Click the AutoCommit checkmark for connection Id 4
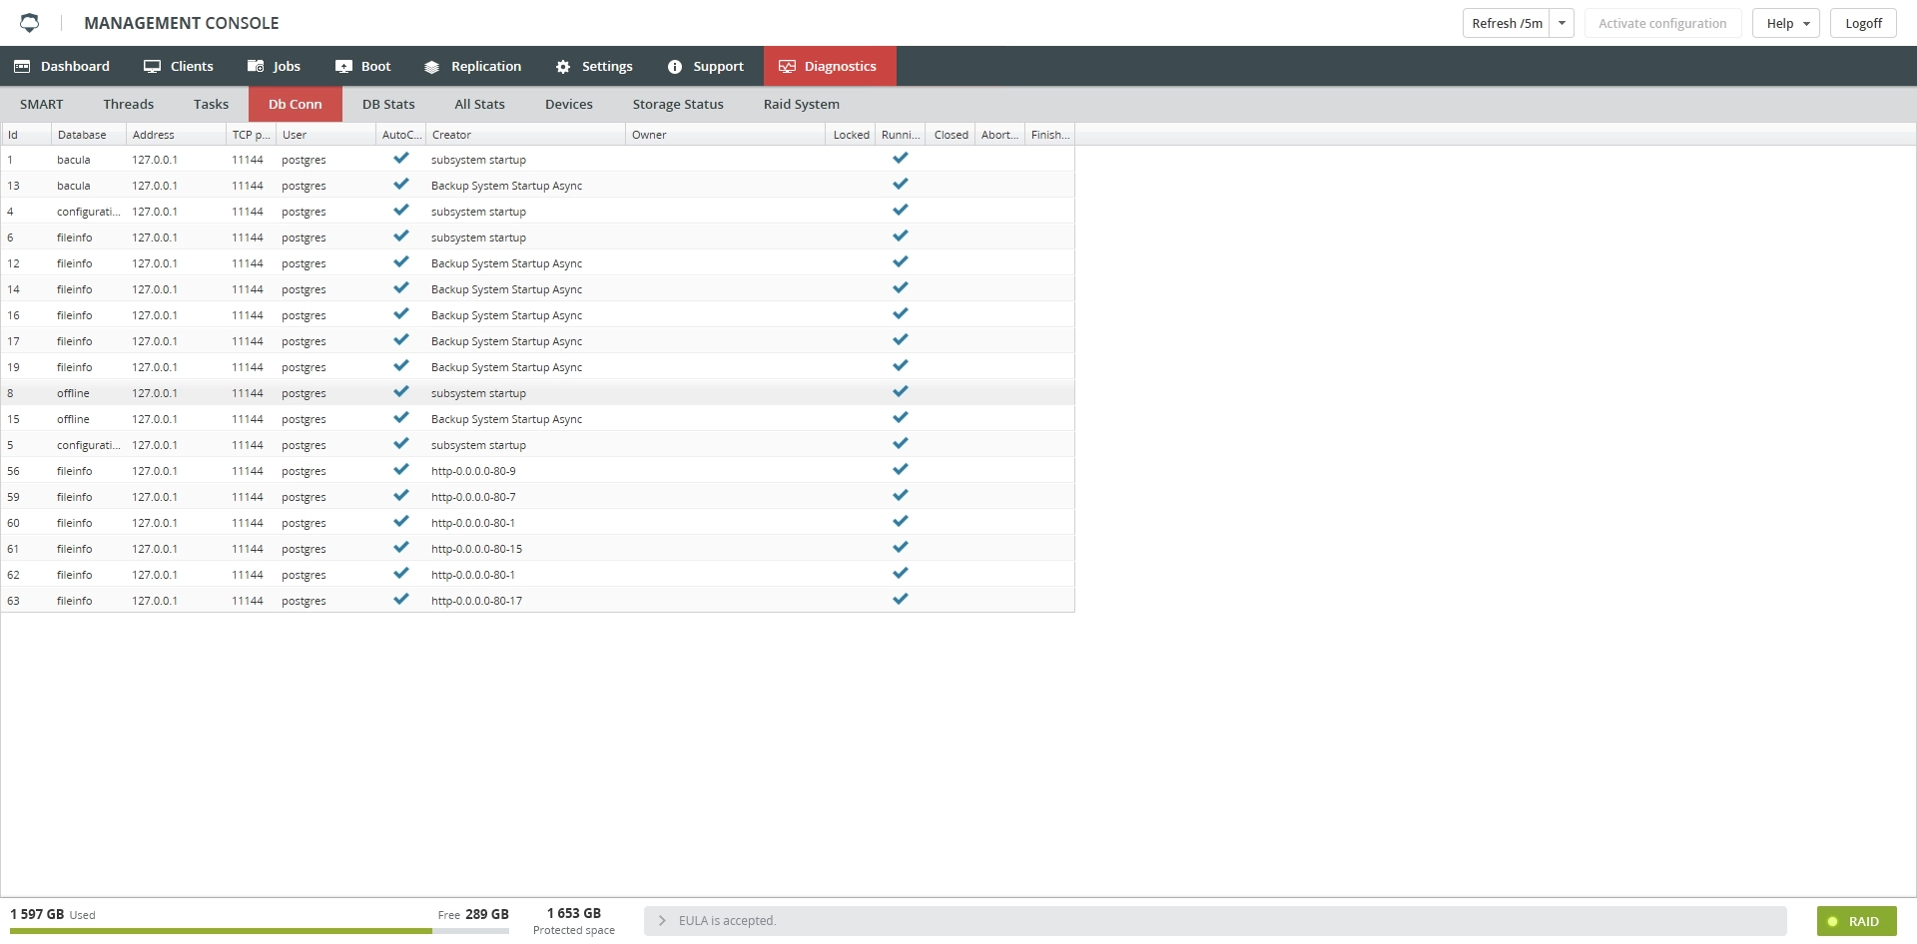This screenshot has height=944, width=1917. [x=401, y=210]
